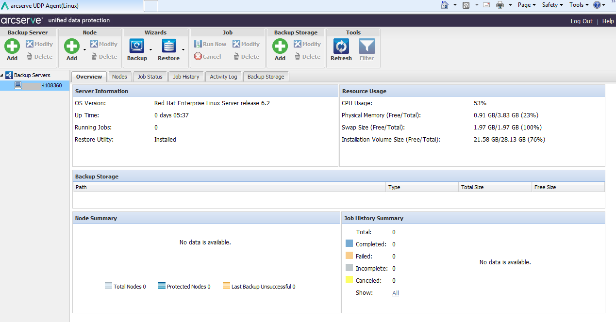The height and width of the screenshot is (322, 616).
Task: Click the Path column header
Action: 229,187
